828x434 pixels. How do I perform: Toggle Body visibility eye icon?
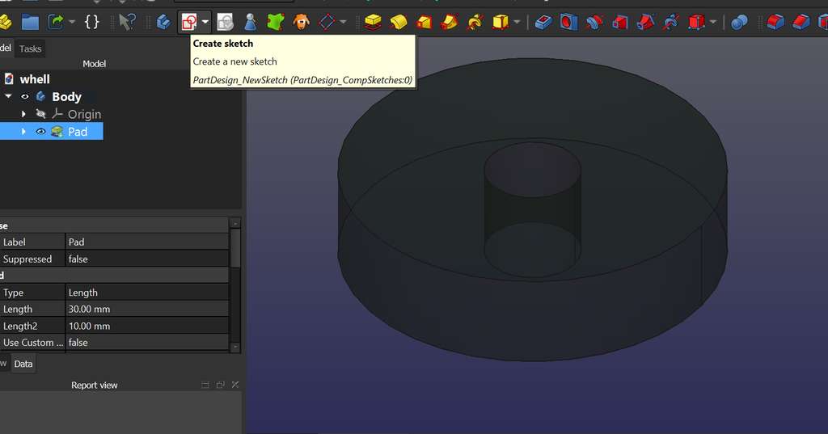pos(25,97)
